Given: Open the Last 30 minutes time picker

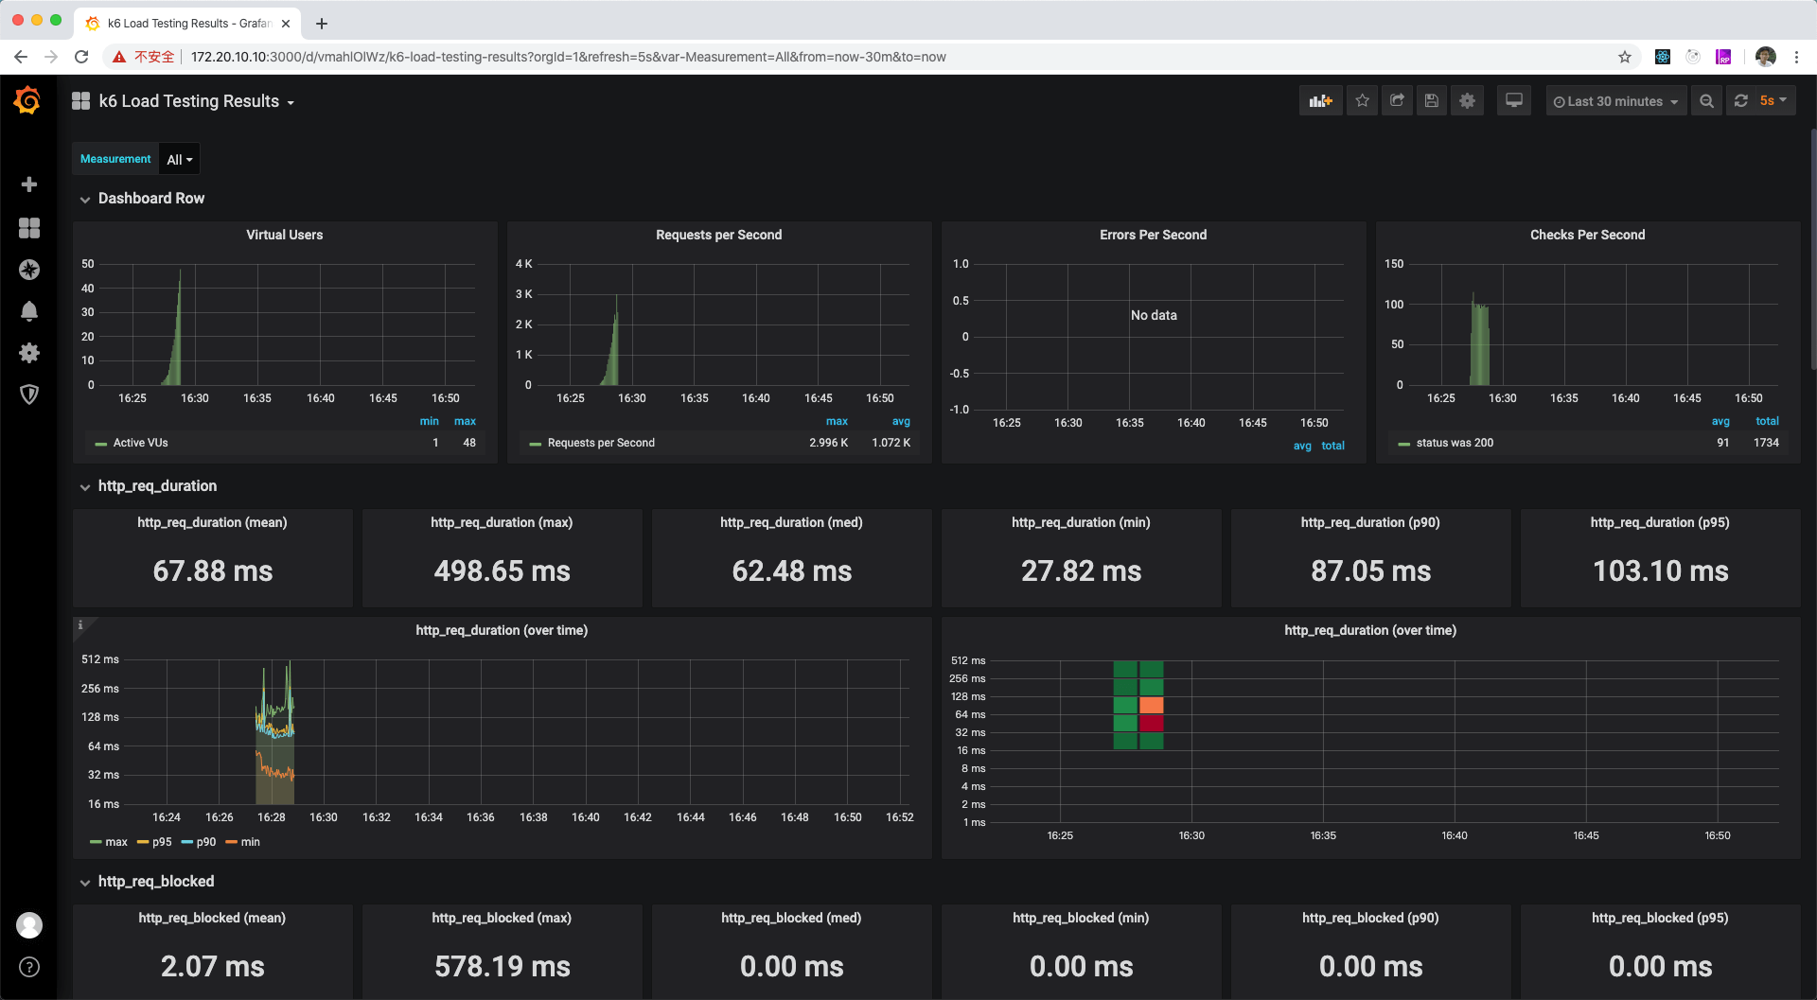Looking at the screenshot, I should (x=1615, y=101).
